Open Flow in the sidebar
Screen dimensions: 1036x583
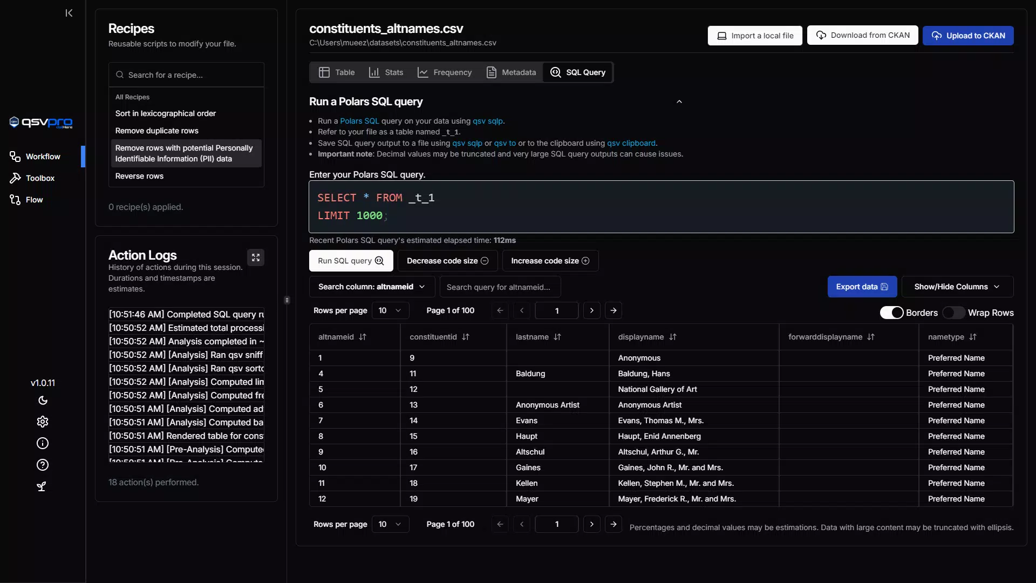[x=35, y=200]
